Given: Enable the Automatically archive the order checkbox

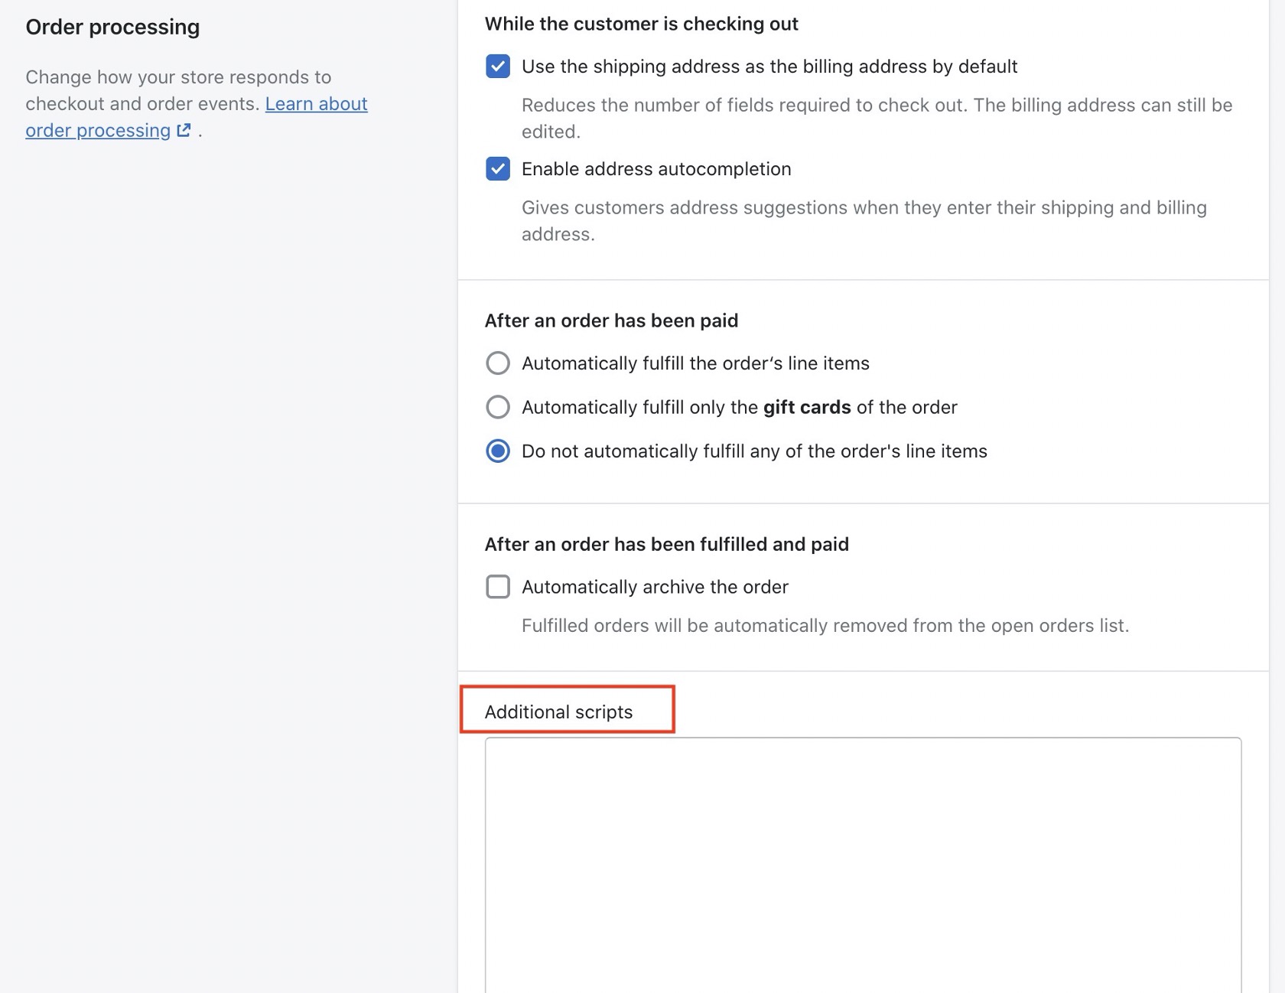Looking at the screenshot, I should click(498, 587).
